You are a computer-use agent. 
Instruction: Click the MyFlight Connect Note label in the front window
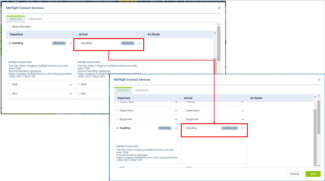128,146
